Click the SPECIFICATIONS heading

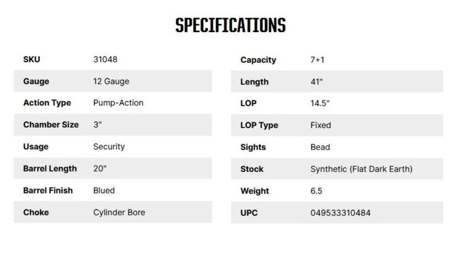pos(230,26)
